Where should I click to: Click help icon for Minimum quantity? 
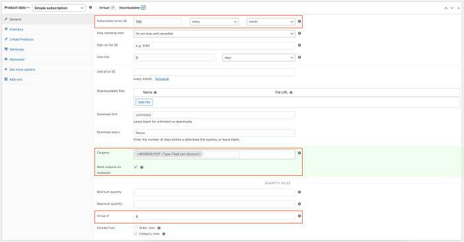299,192
